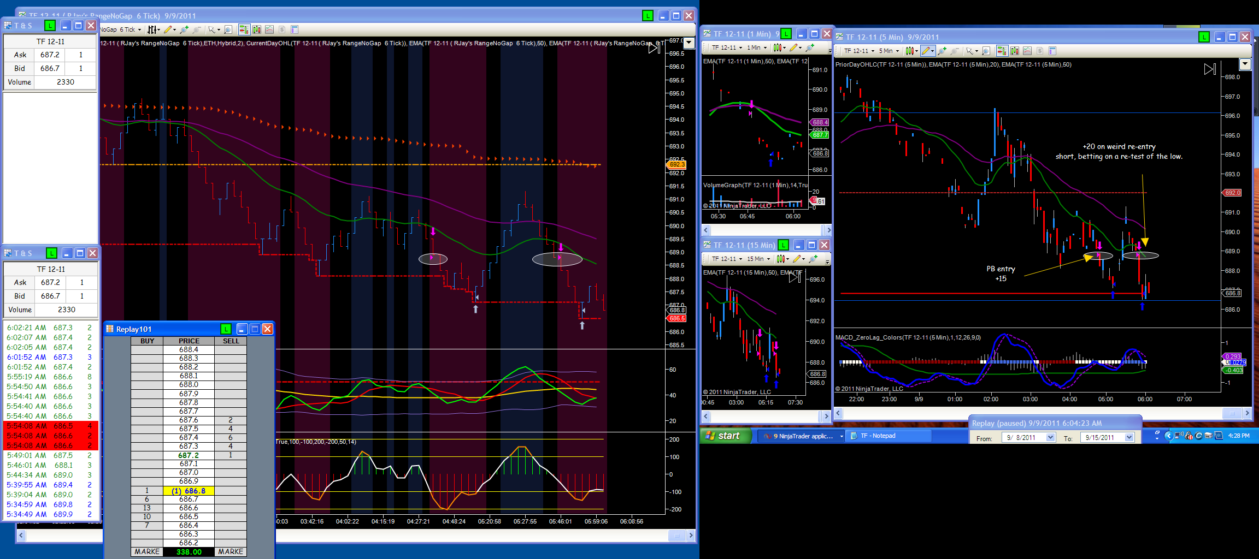
Task: Switch to NinjaTrader application taskbar group
Action: 802,436
